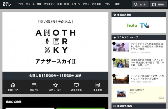Open the バラエティ・音楽 menu item
The image size is (168, 109).
pyautogui.click(x=53, y=4)
